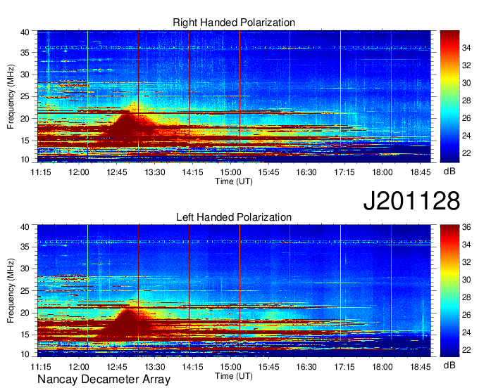Click the Left Handed Polarization title
Viewport: 479px width, 388px height.
234,217
